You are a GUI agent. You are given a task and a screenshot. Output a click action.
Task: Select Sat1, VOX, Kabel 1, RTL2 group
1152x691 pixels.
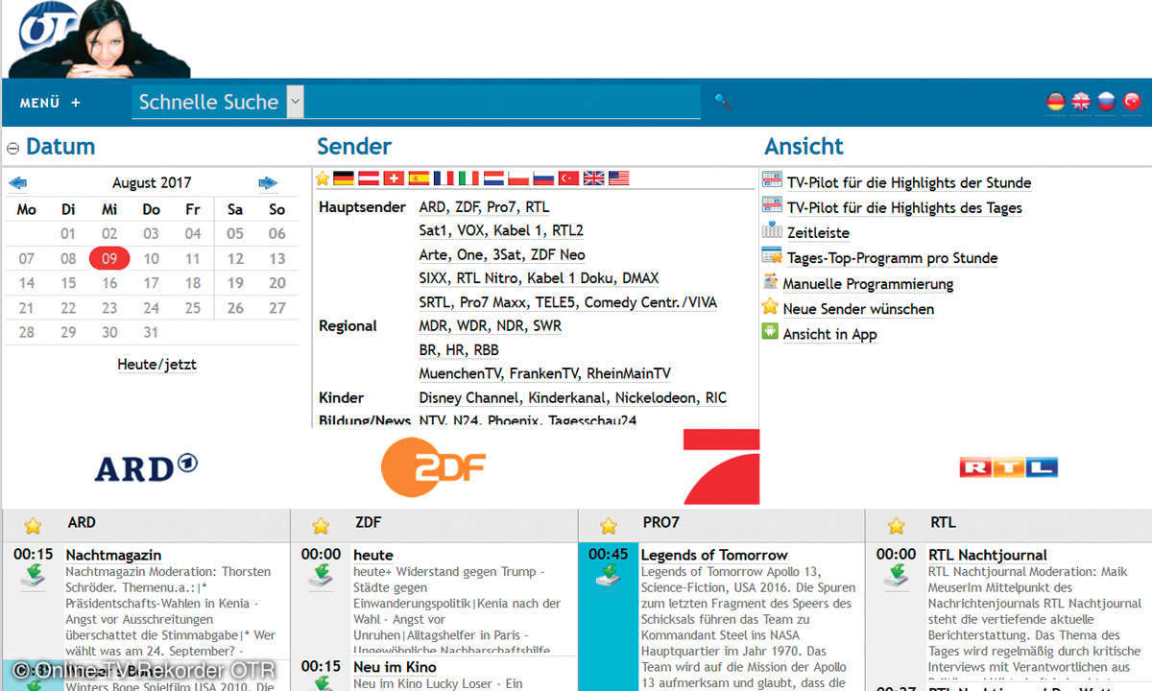point(501,230)
